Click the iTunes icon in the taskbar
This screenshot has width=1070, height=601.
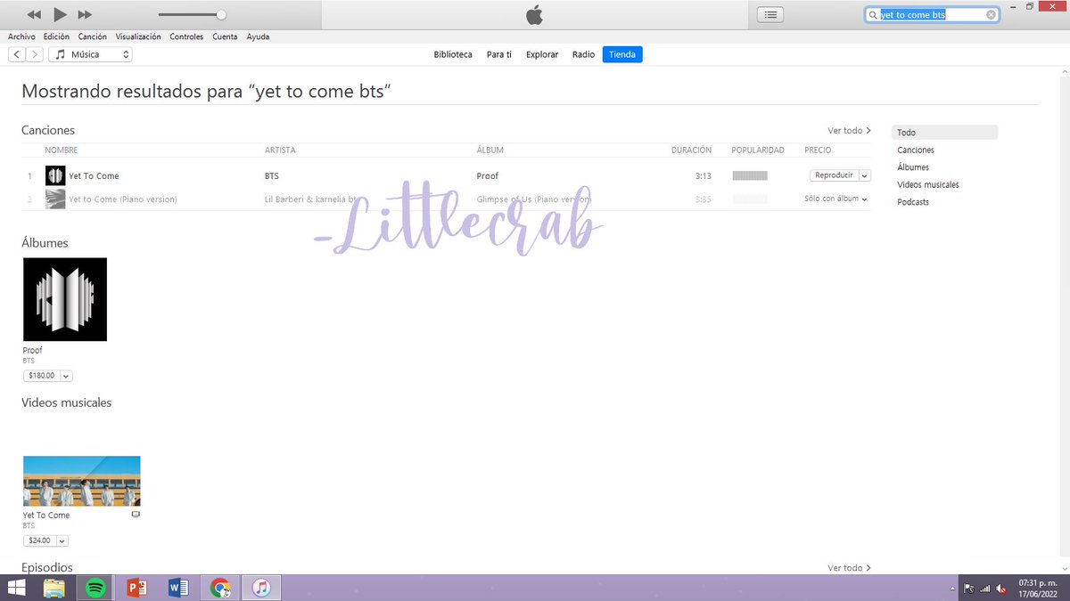[x=261, y=588]
